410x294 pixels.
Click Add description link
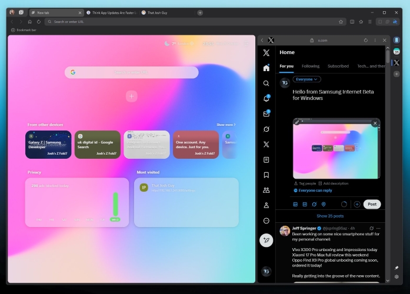pyautogui.click(x=334, y=183)
